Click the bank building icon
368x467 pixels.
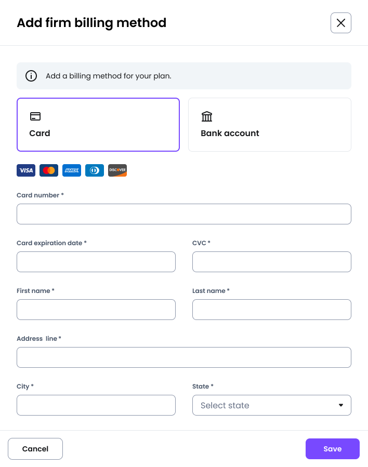207,116
